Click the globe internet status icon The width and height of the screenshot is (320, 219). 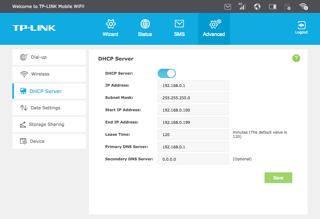257,6
